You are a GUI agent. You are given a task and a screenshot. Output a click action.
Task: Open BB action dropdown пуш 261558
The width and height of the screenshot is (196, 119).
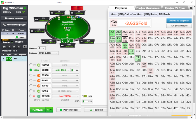(x=66, y=96)
